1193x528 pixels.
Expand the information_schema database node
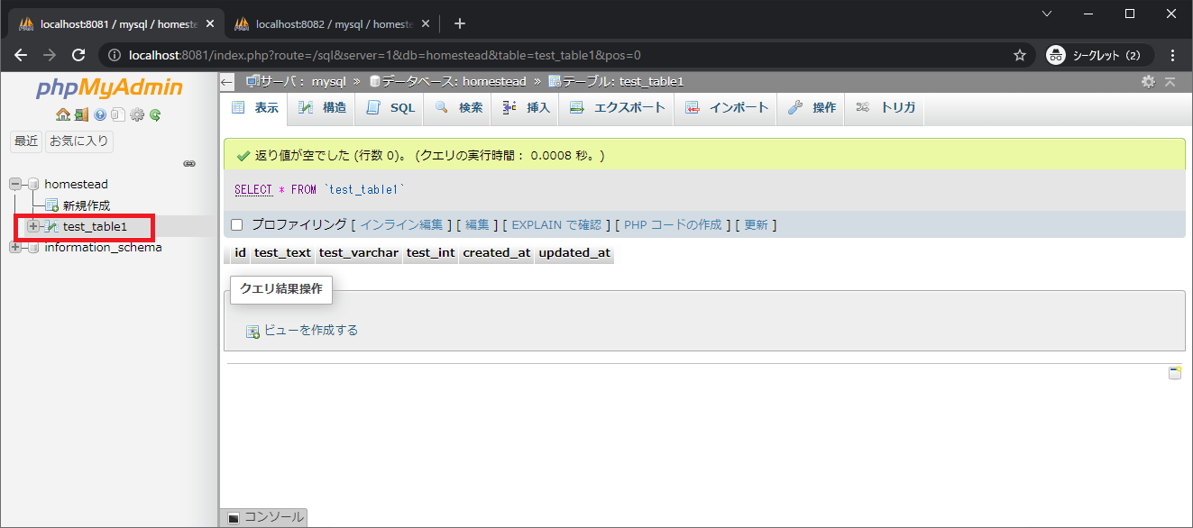(x=15, y=247)
